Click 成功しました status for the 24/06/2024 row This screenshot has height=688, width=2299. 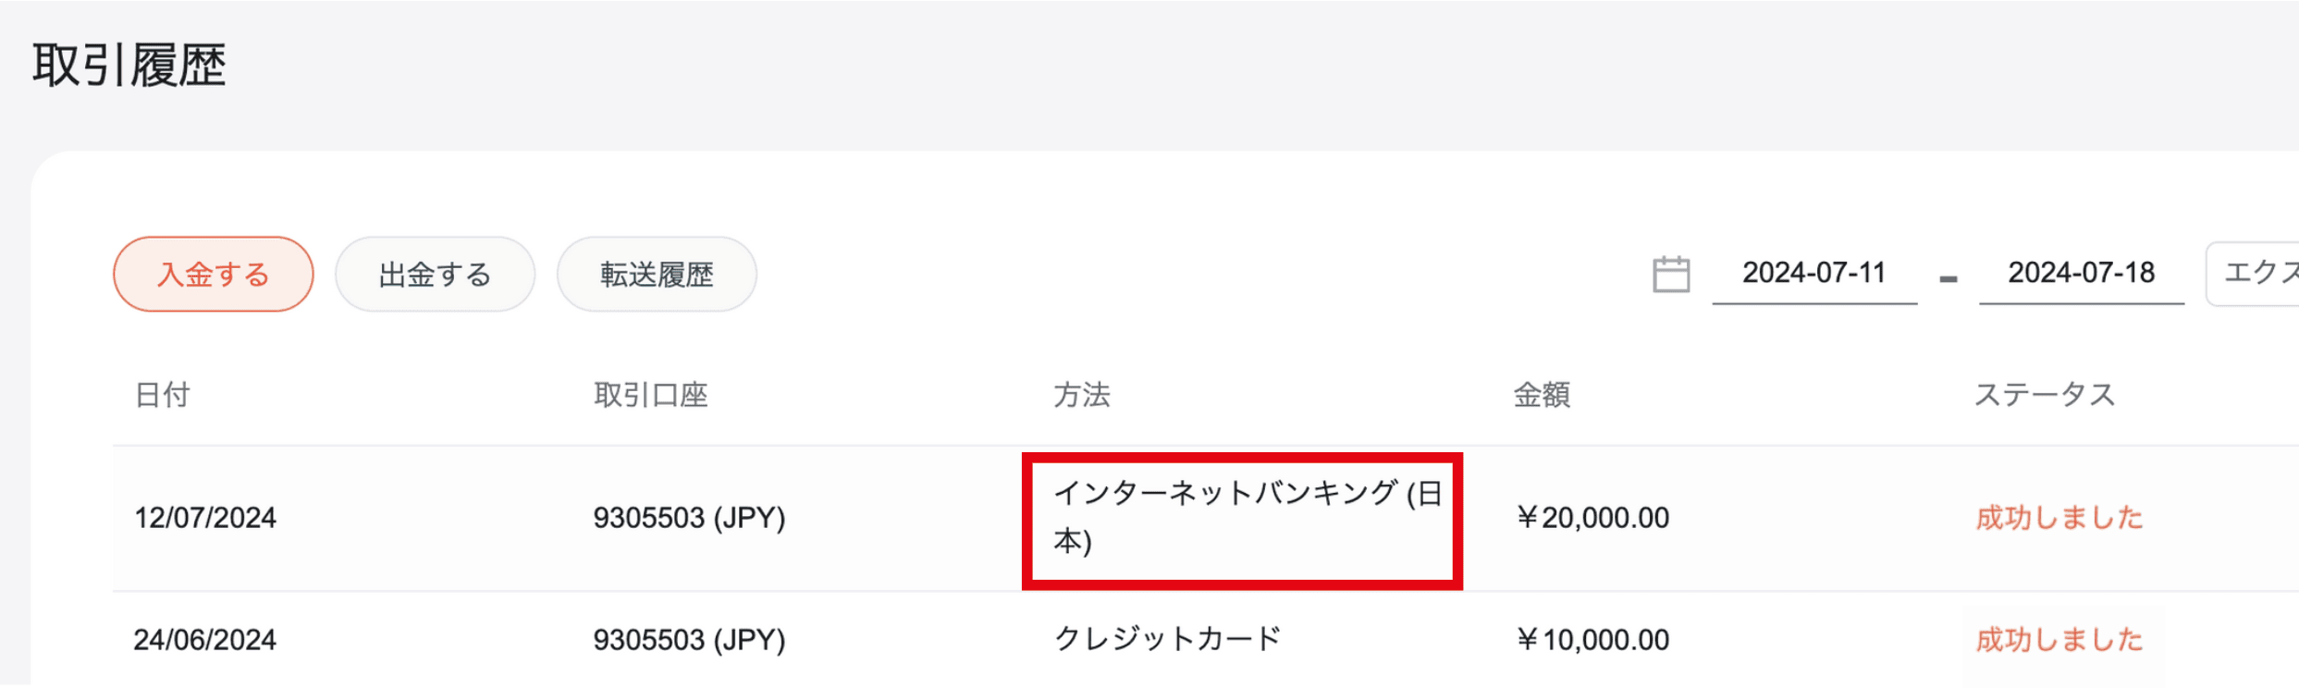(x=2059, y=640)
